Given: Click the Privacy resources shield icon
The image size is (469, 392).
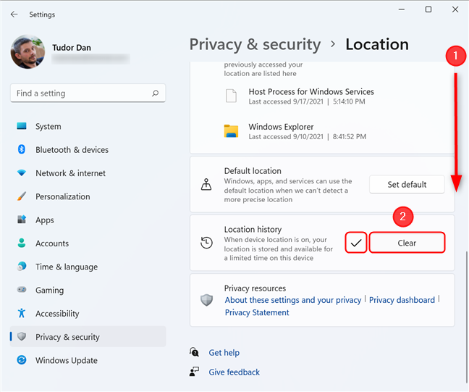Looking at the screenshot, I should pyautogui.click(x=206, y=300).
